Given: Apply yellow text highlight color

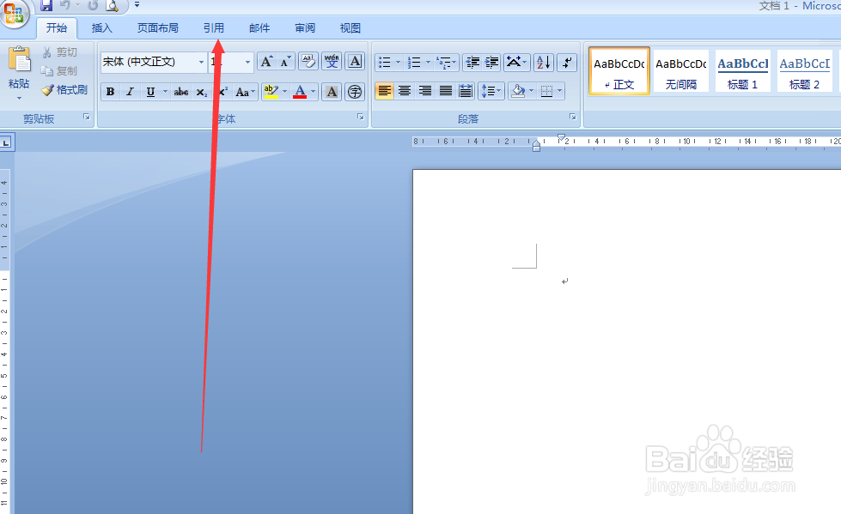Looking at the screenshot, I should 271,92.
